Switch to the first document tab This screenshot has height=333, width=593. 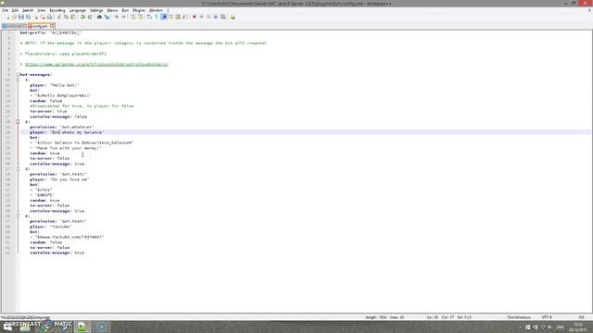pos(15,26)
